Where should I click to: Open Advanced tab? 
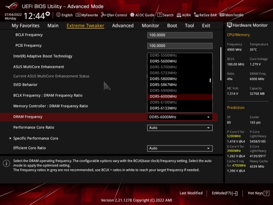[123, 26]
